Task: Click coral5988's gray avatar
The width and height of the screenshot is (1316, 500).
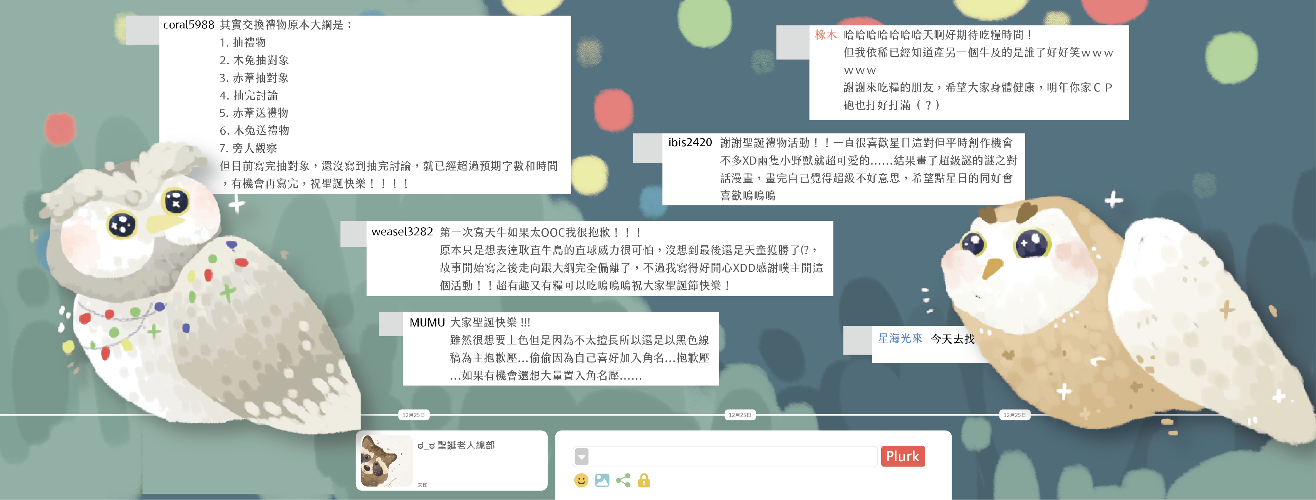Action: [142, 30]
